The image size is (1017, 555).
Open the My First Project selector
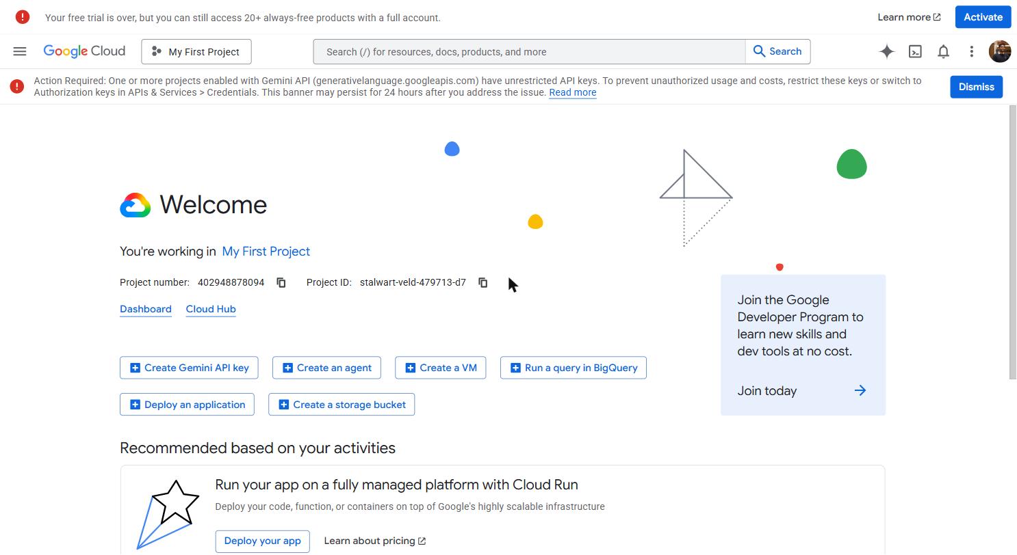[196, 52]
